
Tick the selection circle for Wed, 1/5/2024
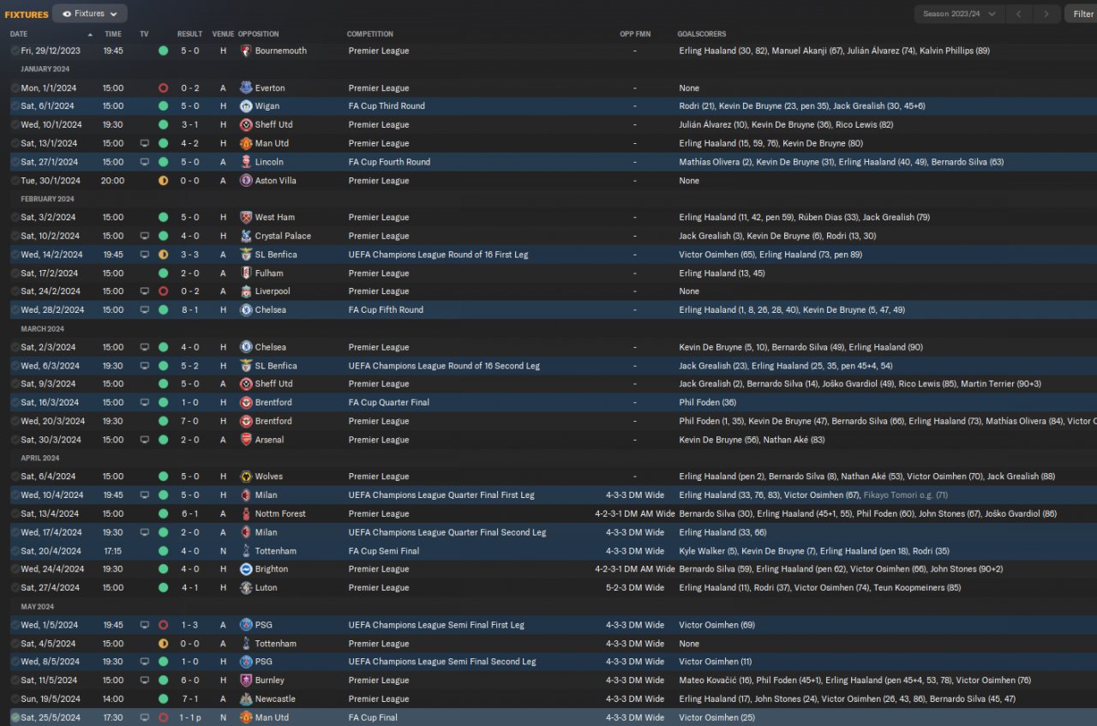pos(15,625)
